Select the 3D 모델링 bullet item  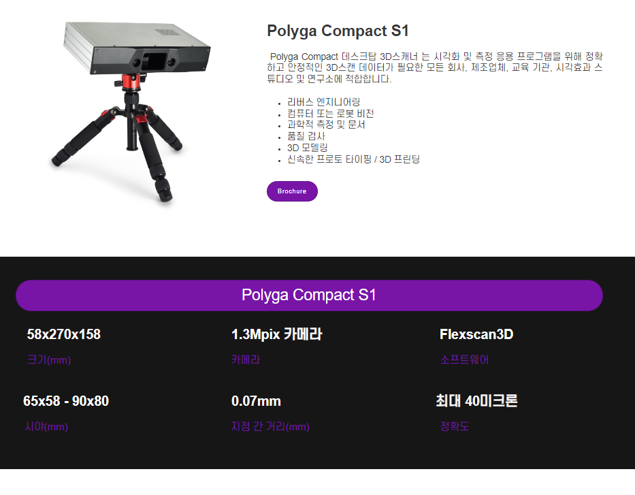click(307, 148)
